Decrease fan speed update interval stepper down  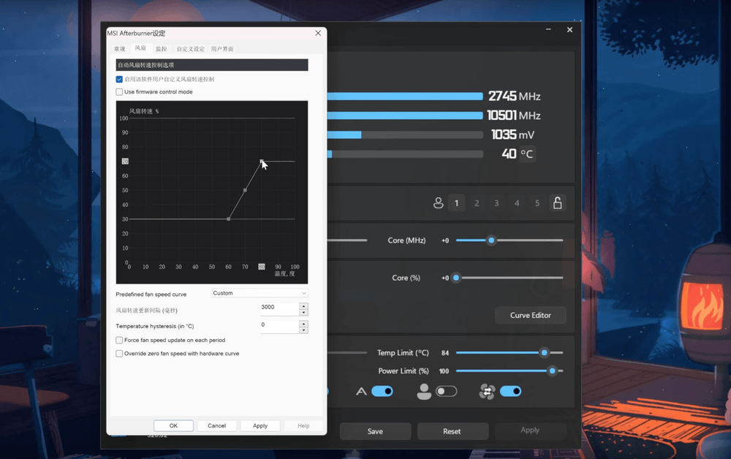coord(303,312)
